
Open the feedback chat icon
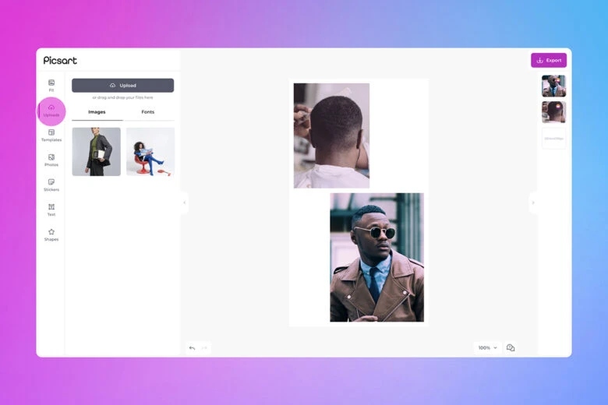[511, 348]
